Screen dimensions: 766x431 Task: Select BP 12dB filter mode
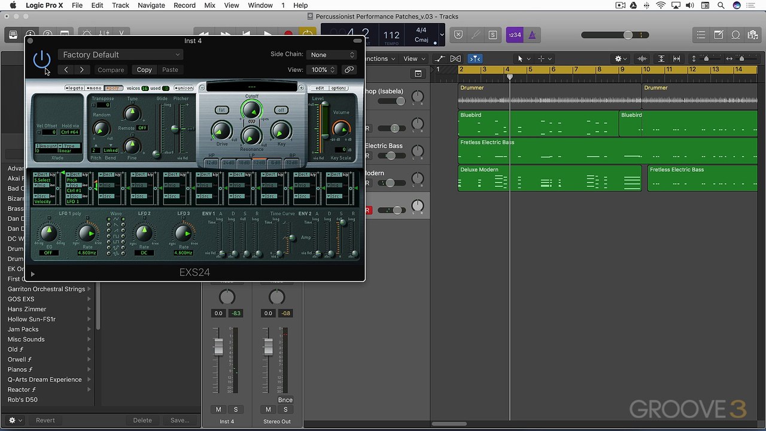tap(291, 163)
